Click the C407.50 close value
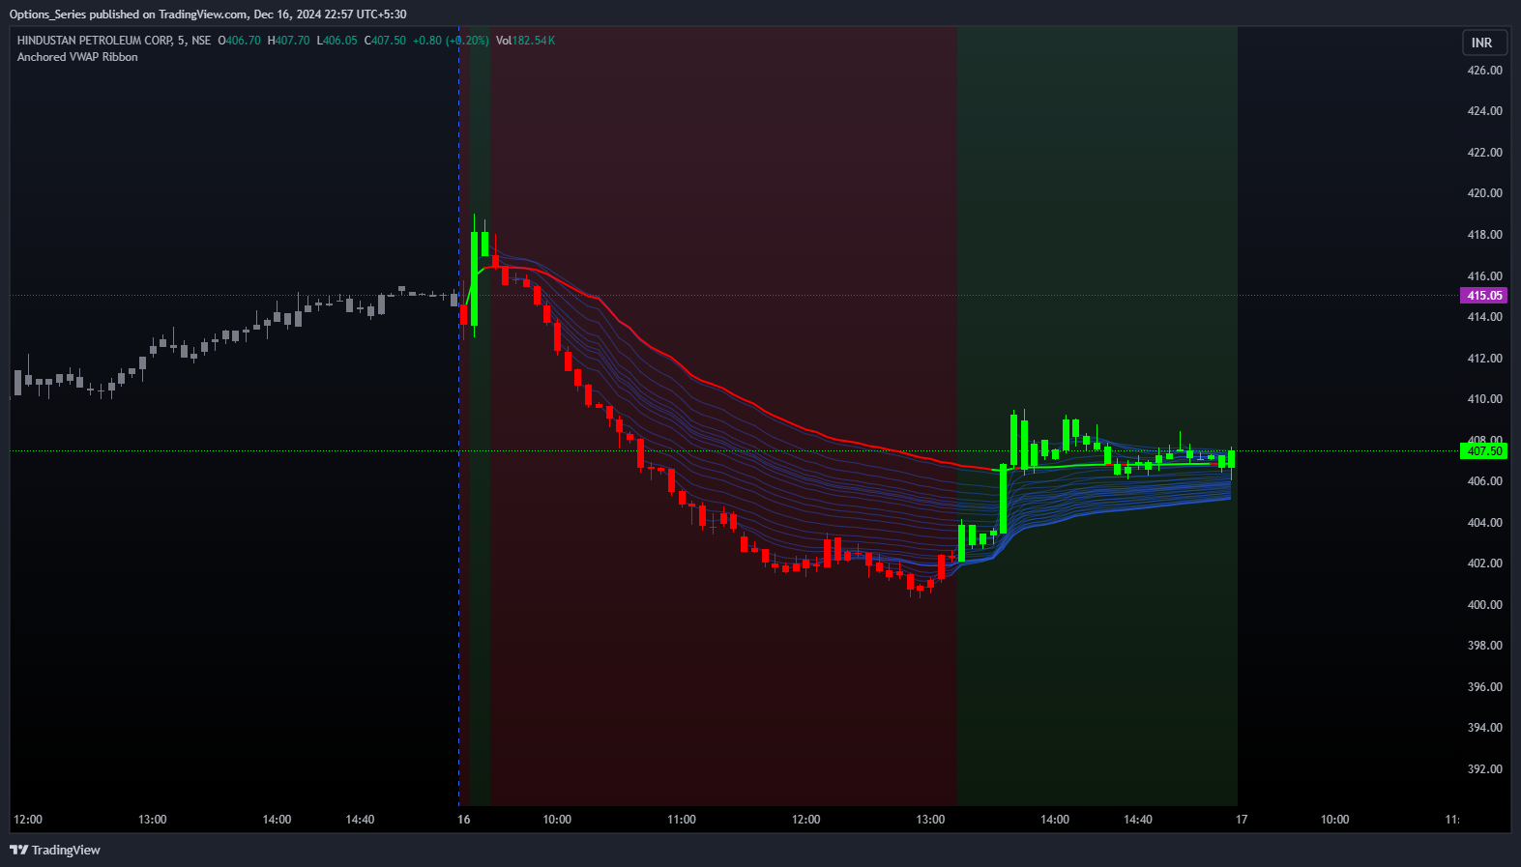The height and width of the screenshot is (867, 1521). coord(385,41)
